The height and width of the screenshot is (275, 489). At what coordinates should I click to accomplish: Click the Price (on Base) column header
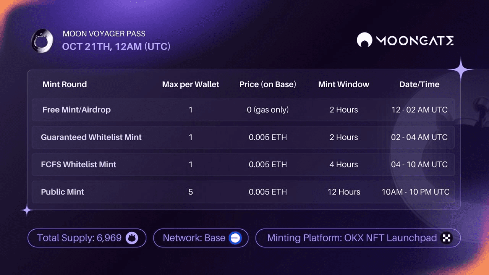point(268,84)
